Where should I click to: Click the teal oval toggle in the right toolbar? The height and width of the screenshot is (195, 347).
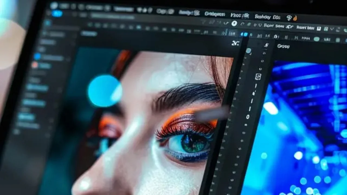pos(316,39)
